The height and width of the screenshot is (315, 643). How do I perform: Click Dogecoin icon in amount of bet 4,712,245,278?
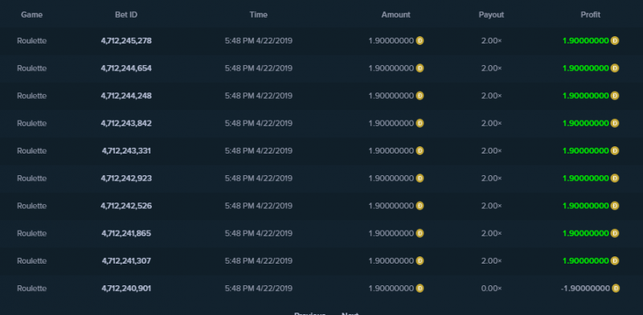click(x=420, y=41)
